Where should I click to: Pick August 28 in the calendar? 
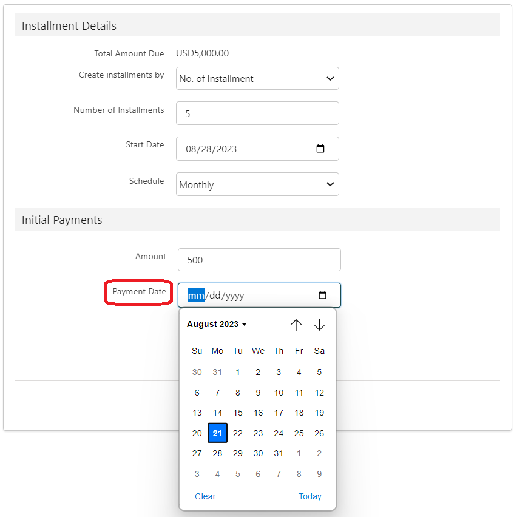[x=217, y=453]
